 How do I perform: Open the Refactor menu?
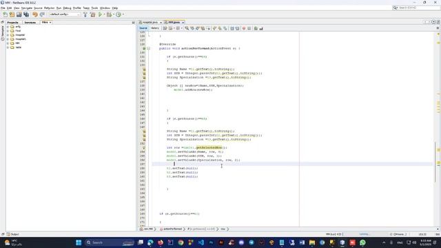pyautogui.click(x=49, y=8)
